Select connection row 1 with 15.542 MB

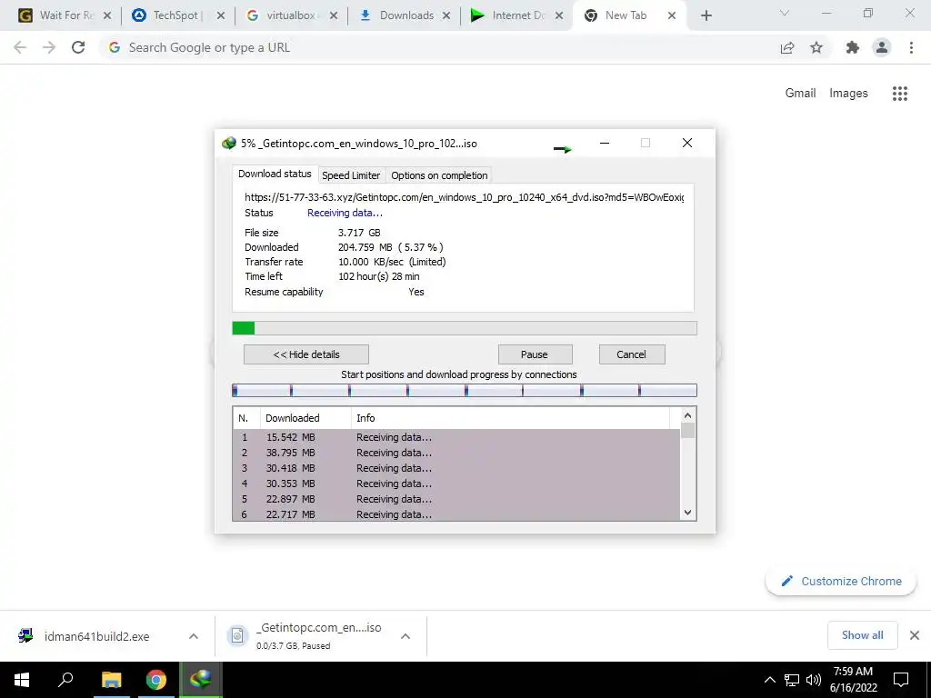click(456, 437)
